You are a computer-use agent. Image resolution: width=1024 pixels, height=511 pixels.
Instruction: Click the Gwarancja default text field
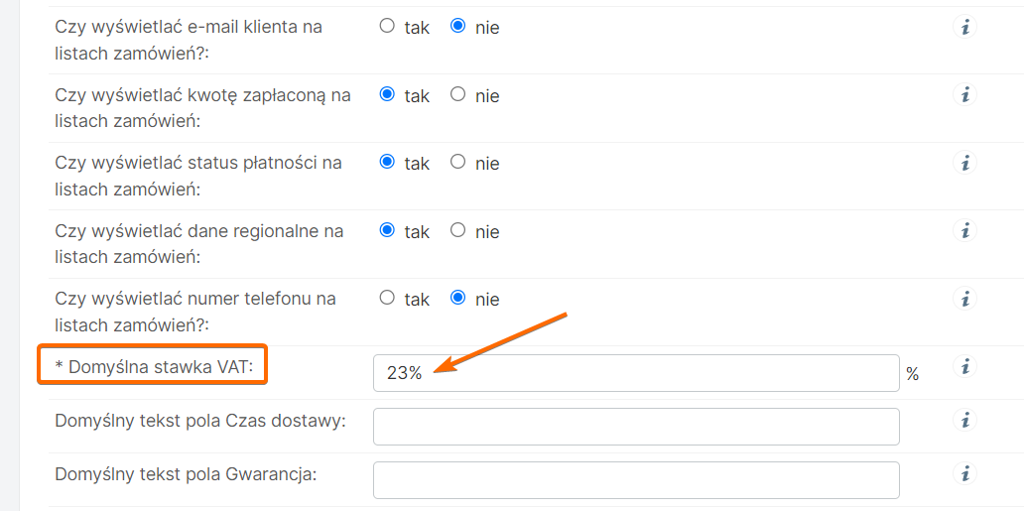pyautogui.click(x=635, y=479)
